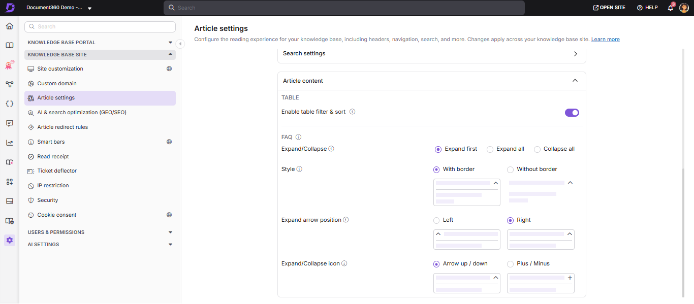This screenshot has width=694, height=304.
Task: Select the Expand first radio button
Action: pyautogui.click(x=438, y=149)
